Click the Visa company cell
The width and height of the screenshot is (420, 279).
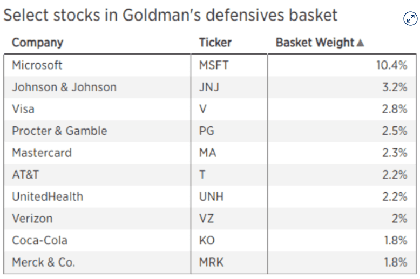coord(23,109)
